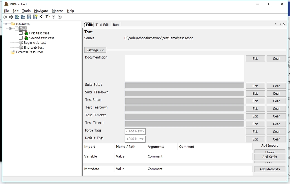Click the Force Tags Add New field
This screenshot has width=290, height=184.
(135, 131)
